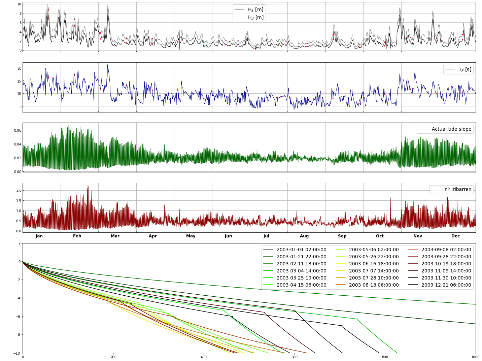
Task: Click the Jan month label
Action: pyautogui.click(x=39, y=236)
